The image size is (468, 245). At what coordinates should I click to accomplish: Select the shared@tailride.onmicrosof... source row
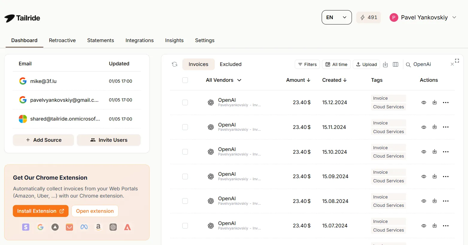77,119
